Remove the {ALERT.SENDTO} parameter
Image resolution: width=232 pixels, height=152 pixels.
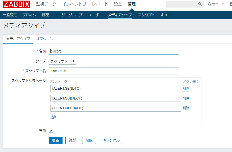coord(186,89)
